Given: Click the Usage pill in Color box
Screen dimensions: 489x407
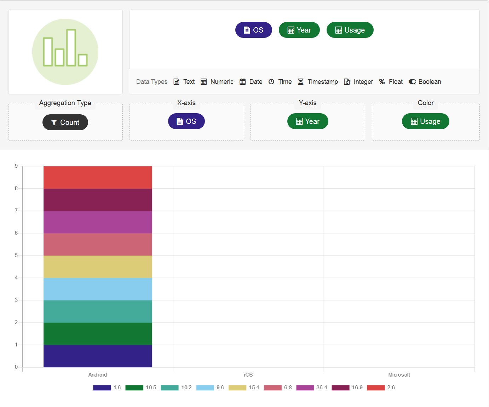Looking at the screenshot, I should (426, 121).
